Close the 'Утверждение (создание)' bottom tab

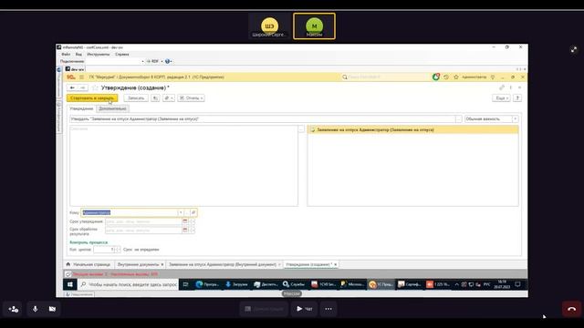335,264
